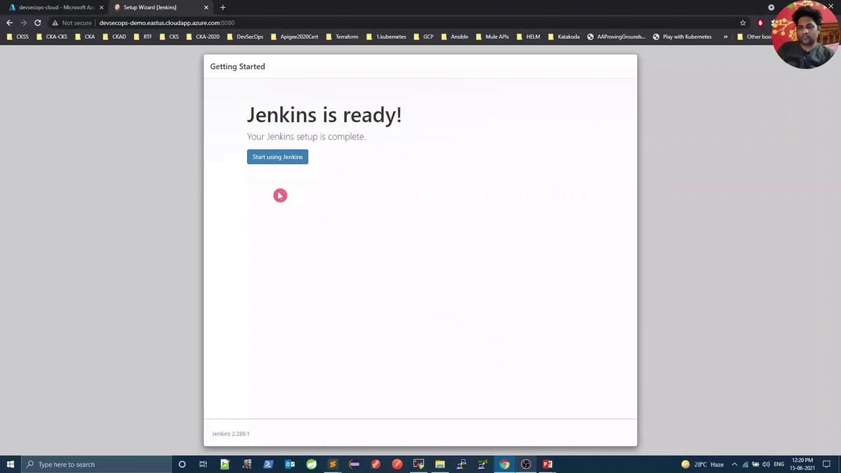Open the Play with Kubernetes bookmark
The height and width of the screenshot is (473, 841).
(682, 37)
